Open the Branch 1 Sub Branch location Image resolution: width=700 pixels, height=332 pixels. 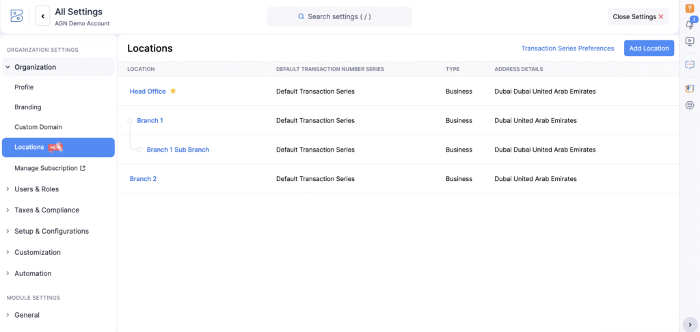[178, 150]
